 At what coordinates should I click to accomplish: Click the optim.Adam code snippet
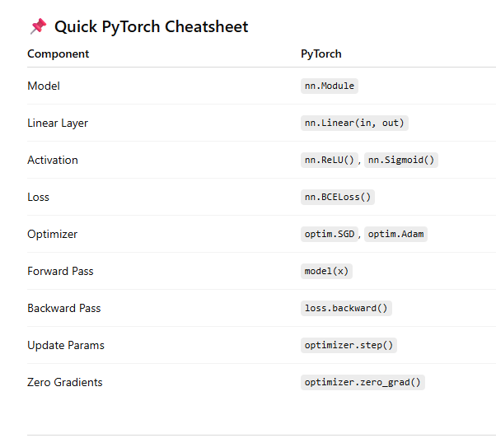click(x=395, y=234)
